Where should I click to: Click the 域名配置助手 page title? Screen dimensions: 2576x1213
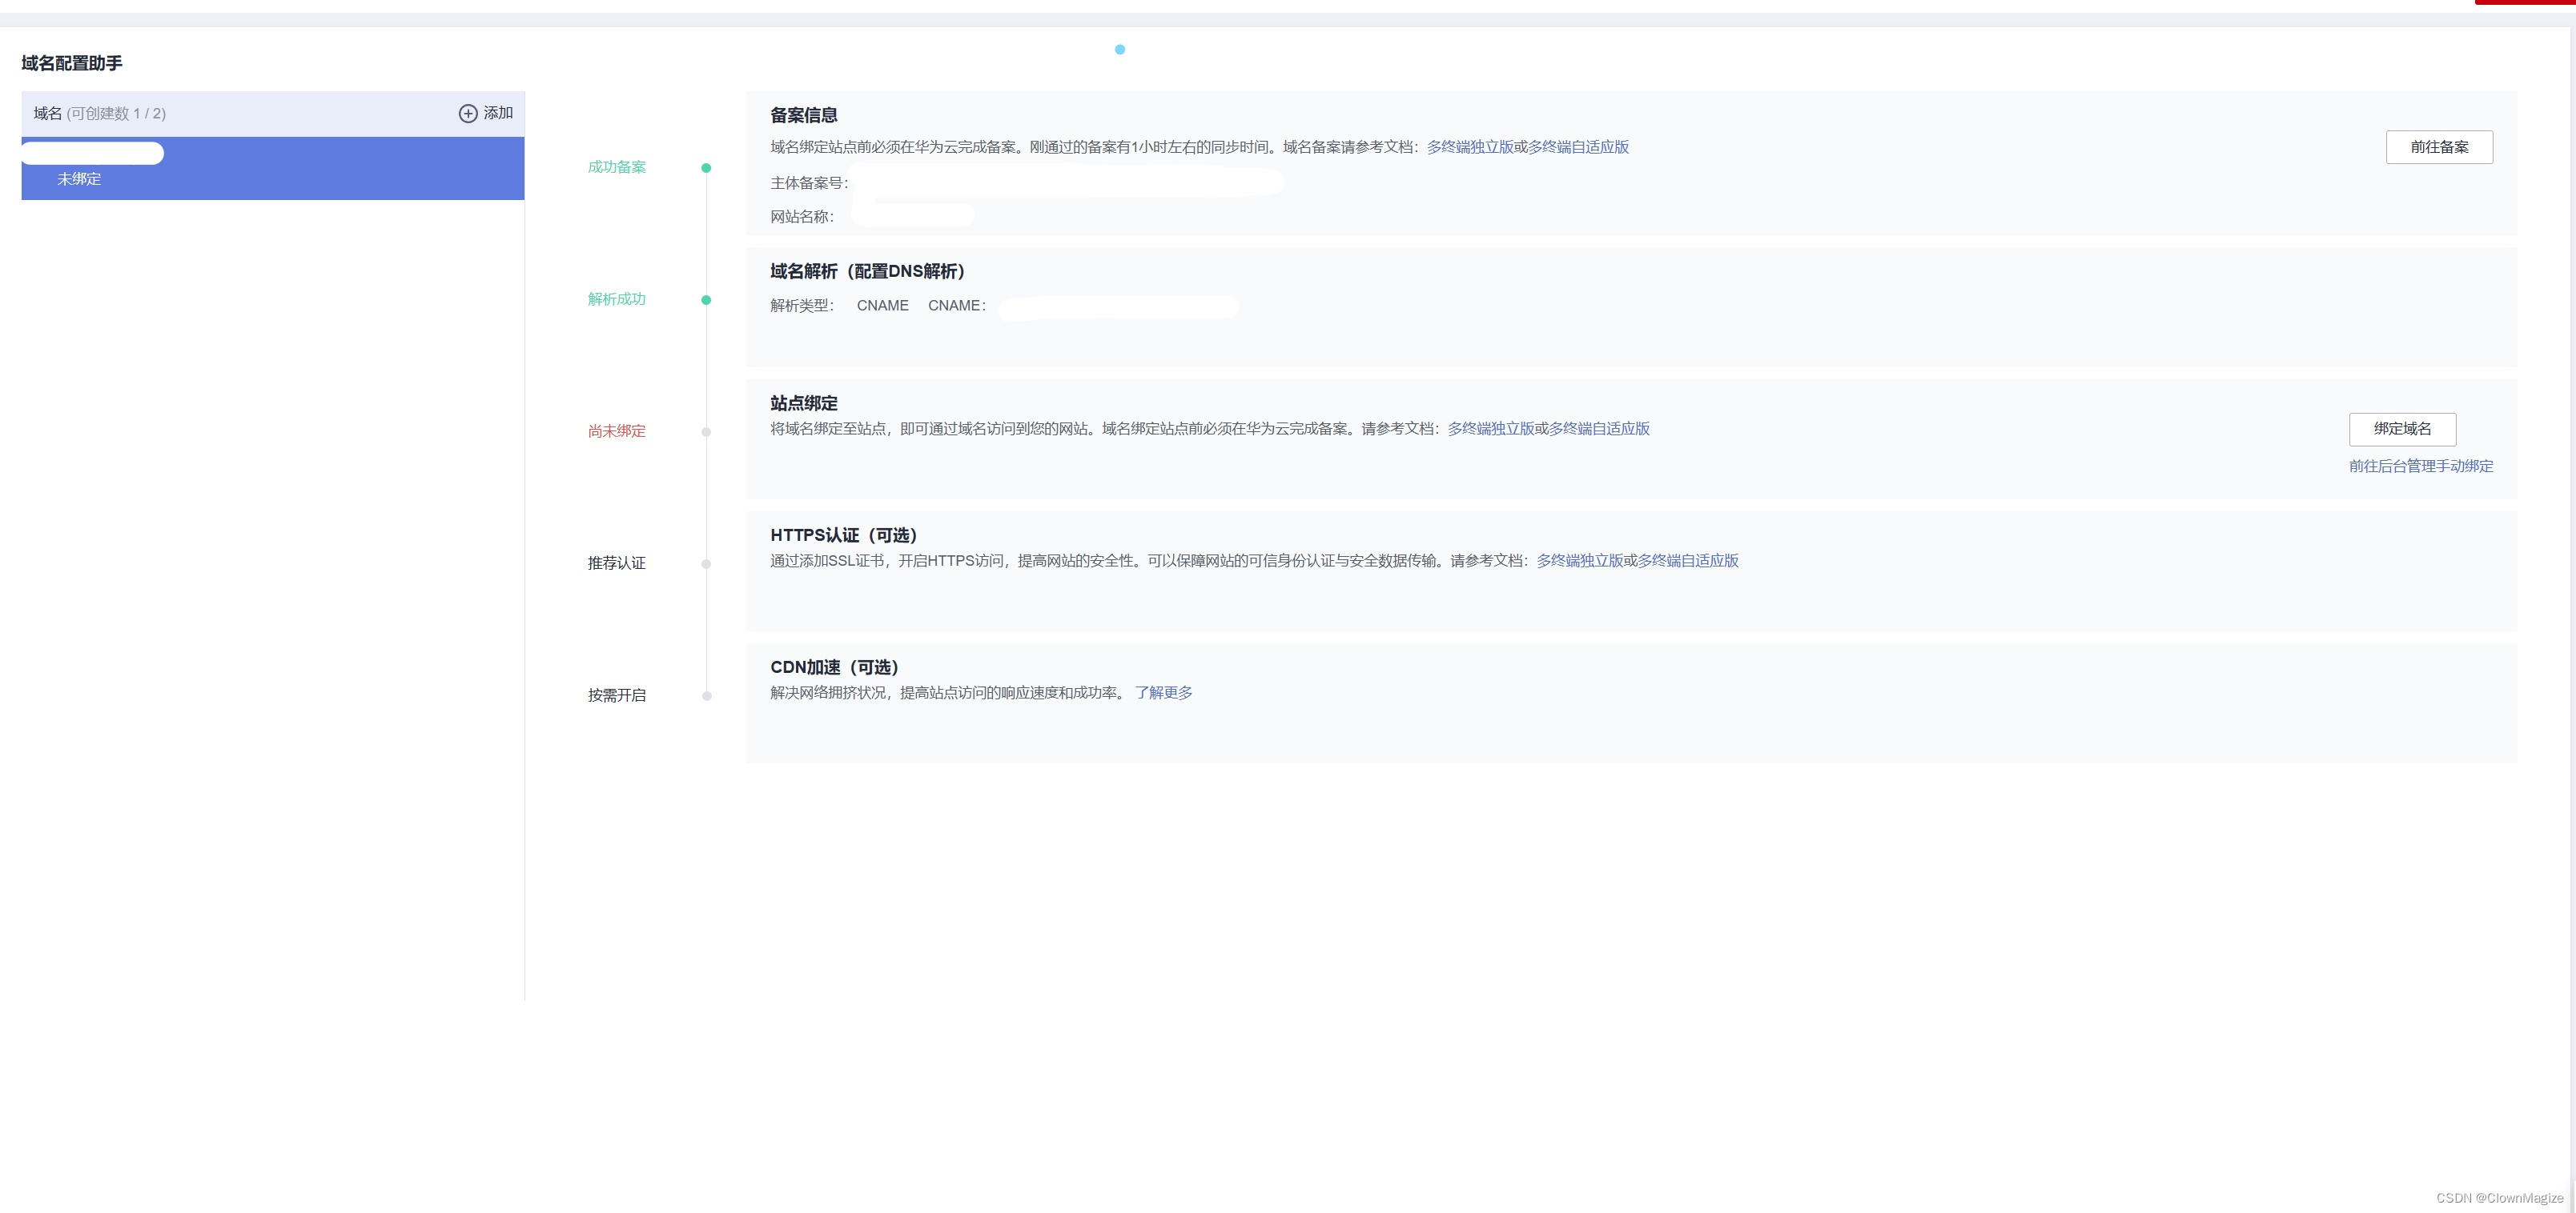[x=72, y=63]
